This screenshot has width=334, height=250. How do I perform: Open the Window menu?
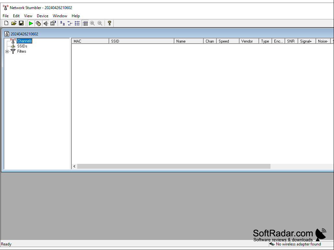(60, 16)
